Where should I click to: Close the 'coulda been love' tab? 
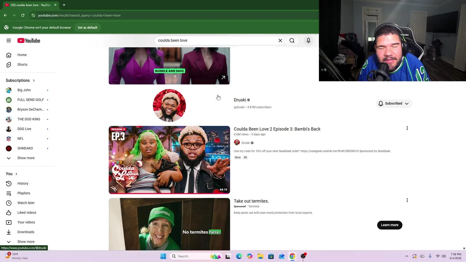pos(55,5)
